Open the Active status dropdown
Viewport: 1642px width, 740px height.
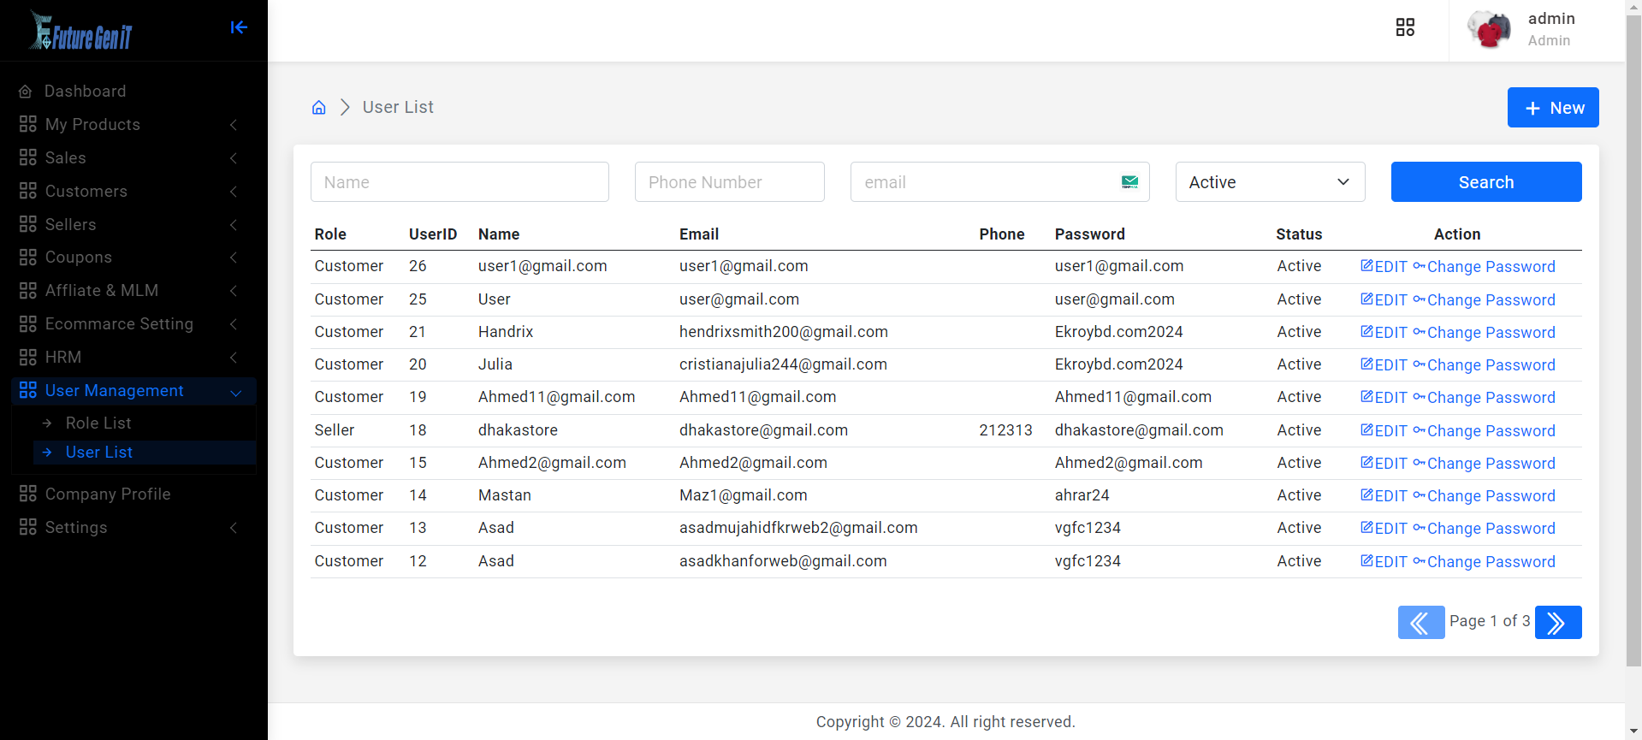(1269, 182)
